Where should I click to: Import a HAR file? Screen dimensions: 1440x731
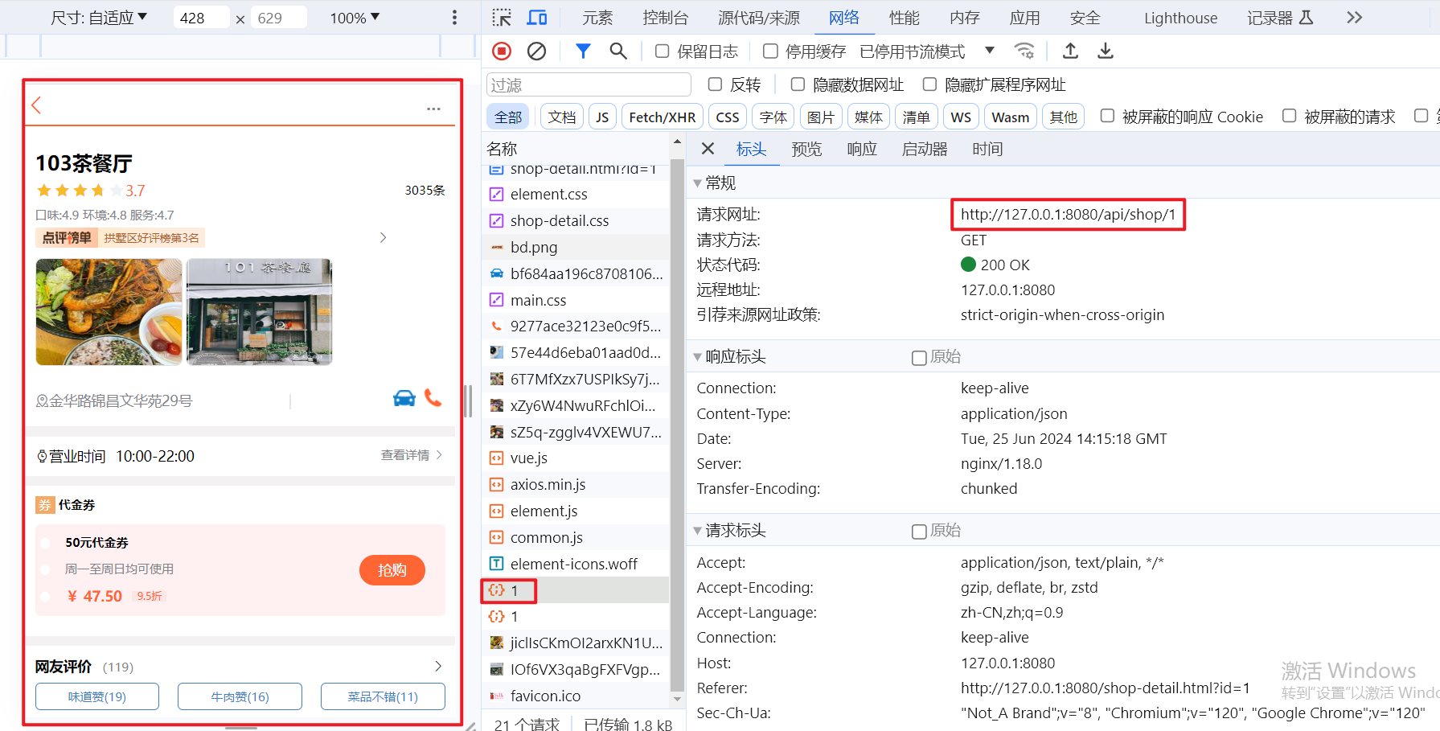[x=1069, y=51]
